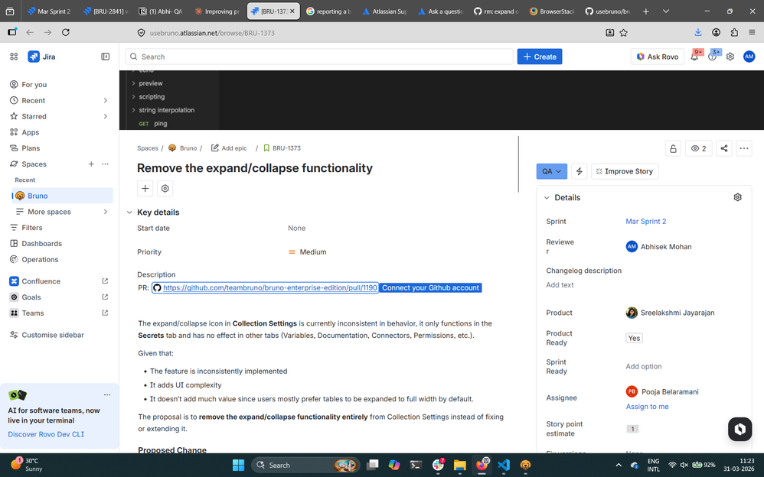The width and height of the screenshot is (764, 477).
Task: Expand the preview folder in the attachment
Action: (133, 83)
